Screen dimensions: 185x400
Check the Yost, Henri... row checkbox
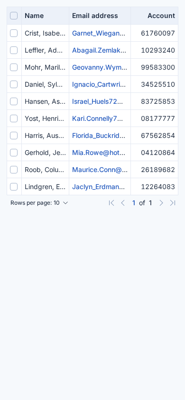click(14, 118)
